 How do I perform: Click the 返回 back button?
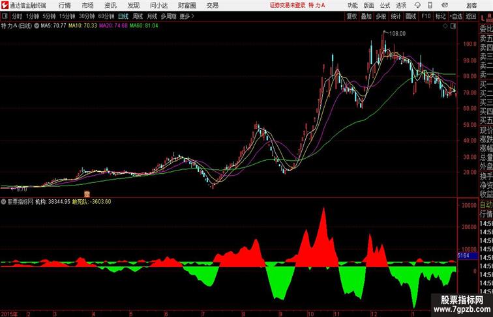471,16
